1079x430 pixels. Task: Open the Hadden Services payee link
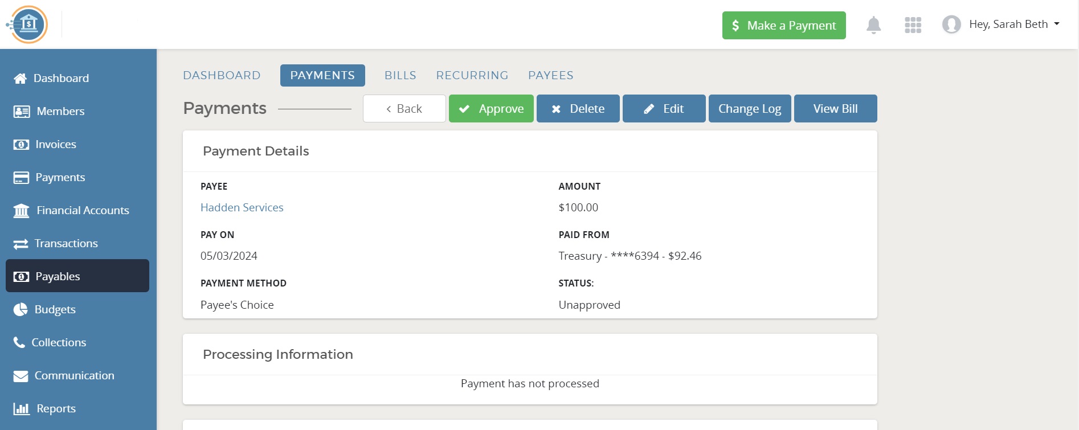[x=242, y=207]
